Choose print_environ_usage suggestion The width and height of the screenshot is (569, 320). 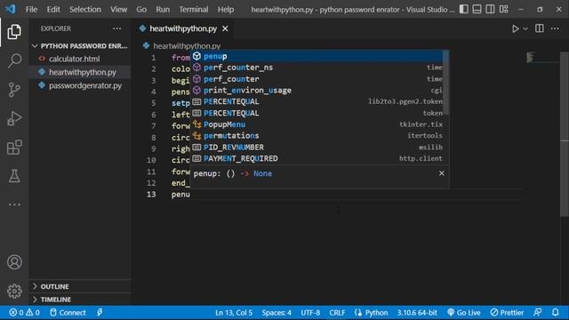tap(317, 91)
